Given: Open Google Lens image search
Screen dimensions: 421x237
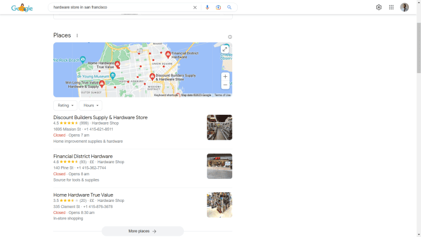Looking at the screenshot, I should [218, 7].
